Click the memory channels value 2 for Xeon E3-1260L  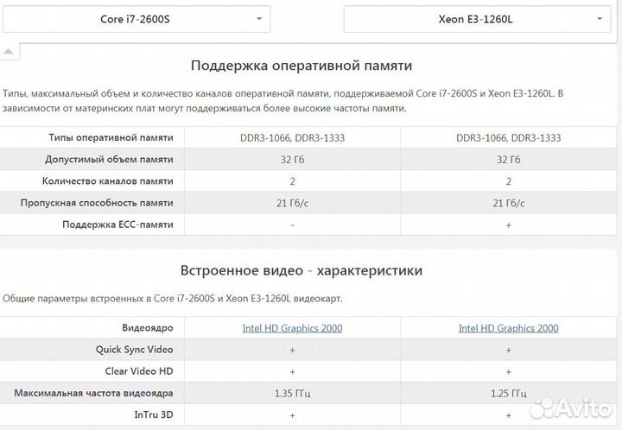509,181
